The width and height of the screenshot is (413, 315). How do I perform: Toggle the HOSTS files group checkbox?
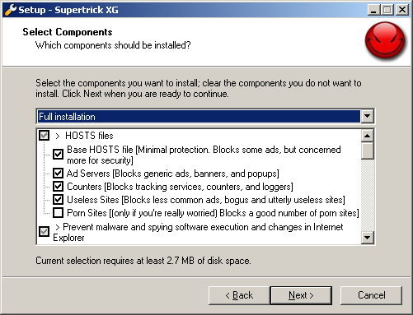pos(44,136)
